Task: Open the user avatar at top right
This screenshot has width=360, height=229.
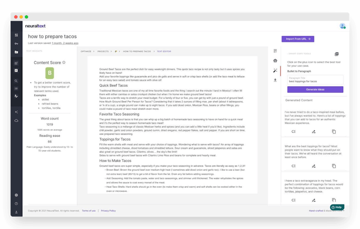Action: coord(343,26)
